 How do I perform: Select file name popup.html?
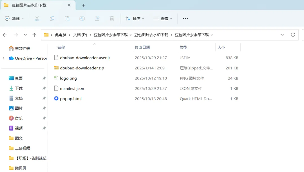[71, 99]
